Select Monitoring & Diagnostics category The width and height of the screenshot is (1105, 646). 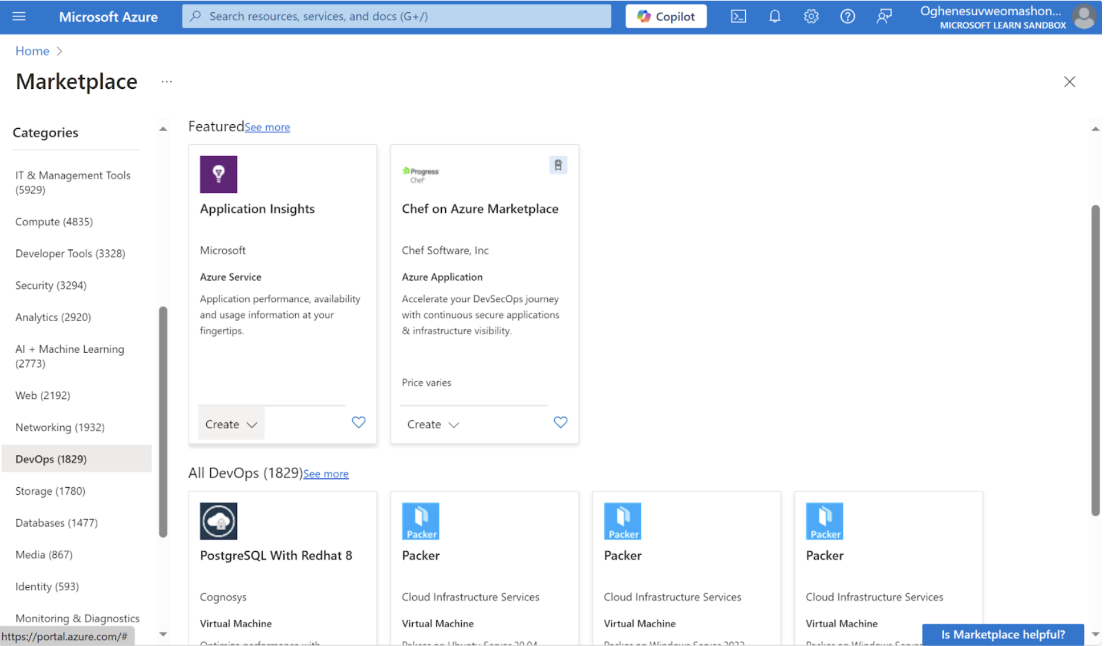pos(78,618)
